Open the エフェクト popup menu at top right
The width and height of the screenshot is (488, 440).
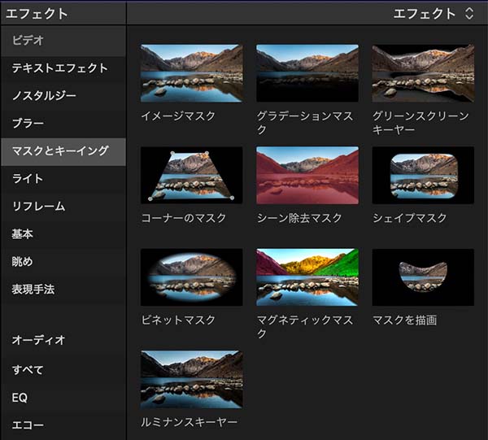pos(432,13)
